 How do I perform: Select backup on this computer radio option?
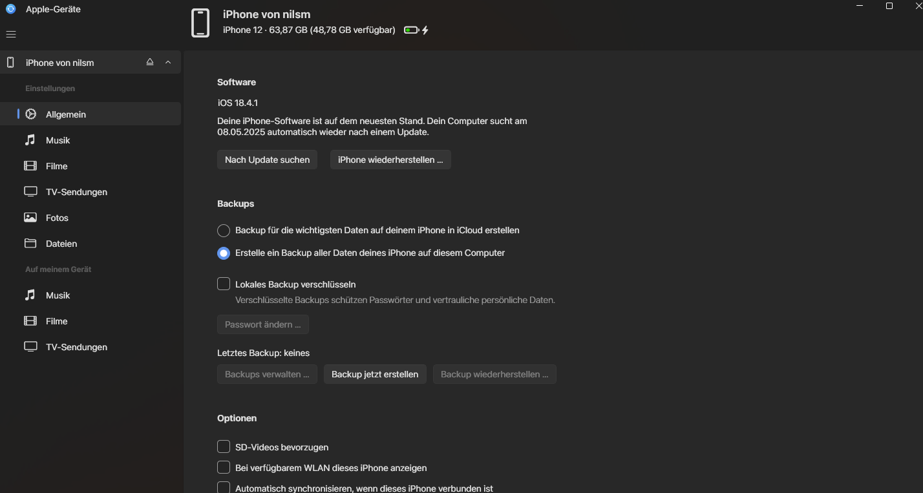[224, 253]
